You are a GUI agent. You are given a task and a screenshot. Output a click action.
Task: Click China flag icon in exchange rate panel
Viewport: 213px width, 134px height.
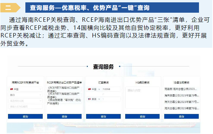[x=89, y=89]
